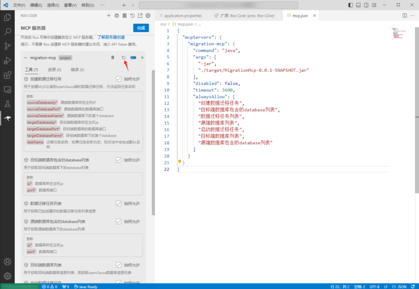Screen dimensions: 419x289
Task: Open Roo Code history icon
Action: point(132,16)
